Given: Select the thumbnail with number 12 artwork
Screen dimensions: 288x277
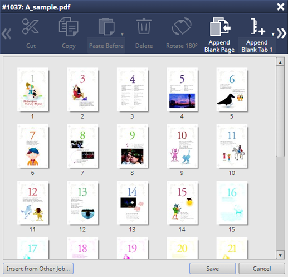Looking at the screenshot, I should pyautogui.click(x=33, y=203).
